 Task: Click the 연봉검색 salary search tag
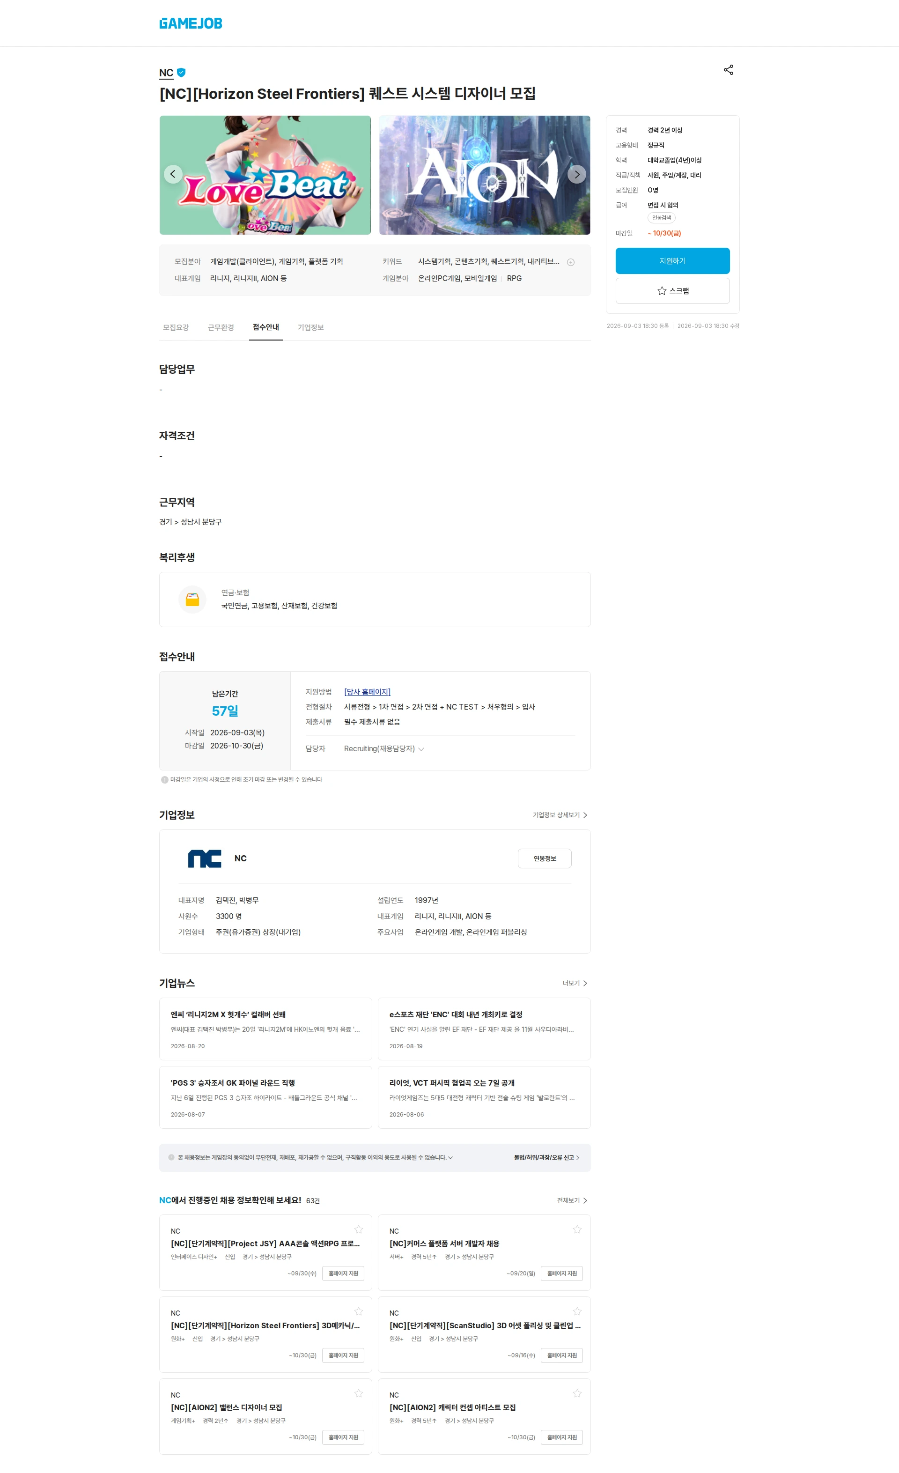tap(661, 218)
